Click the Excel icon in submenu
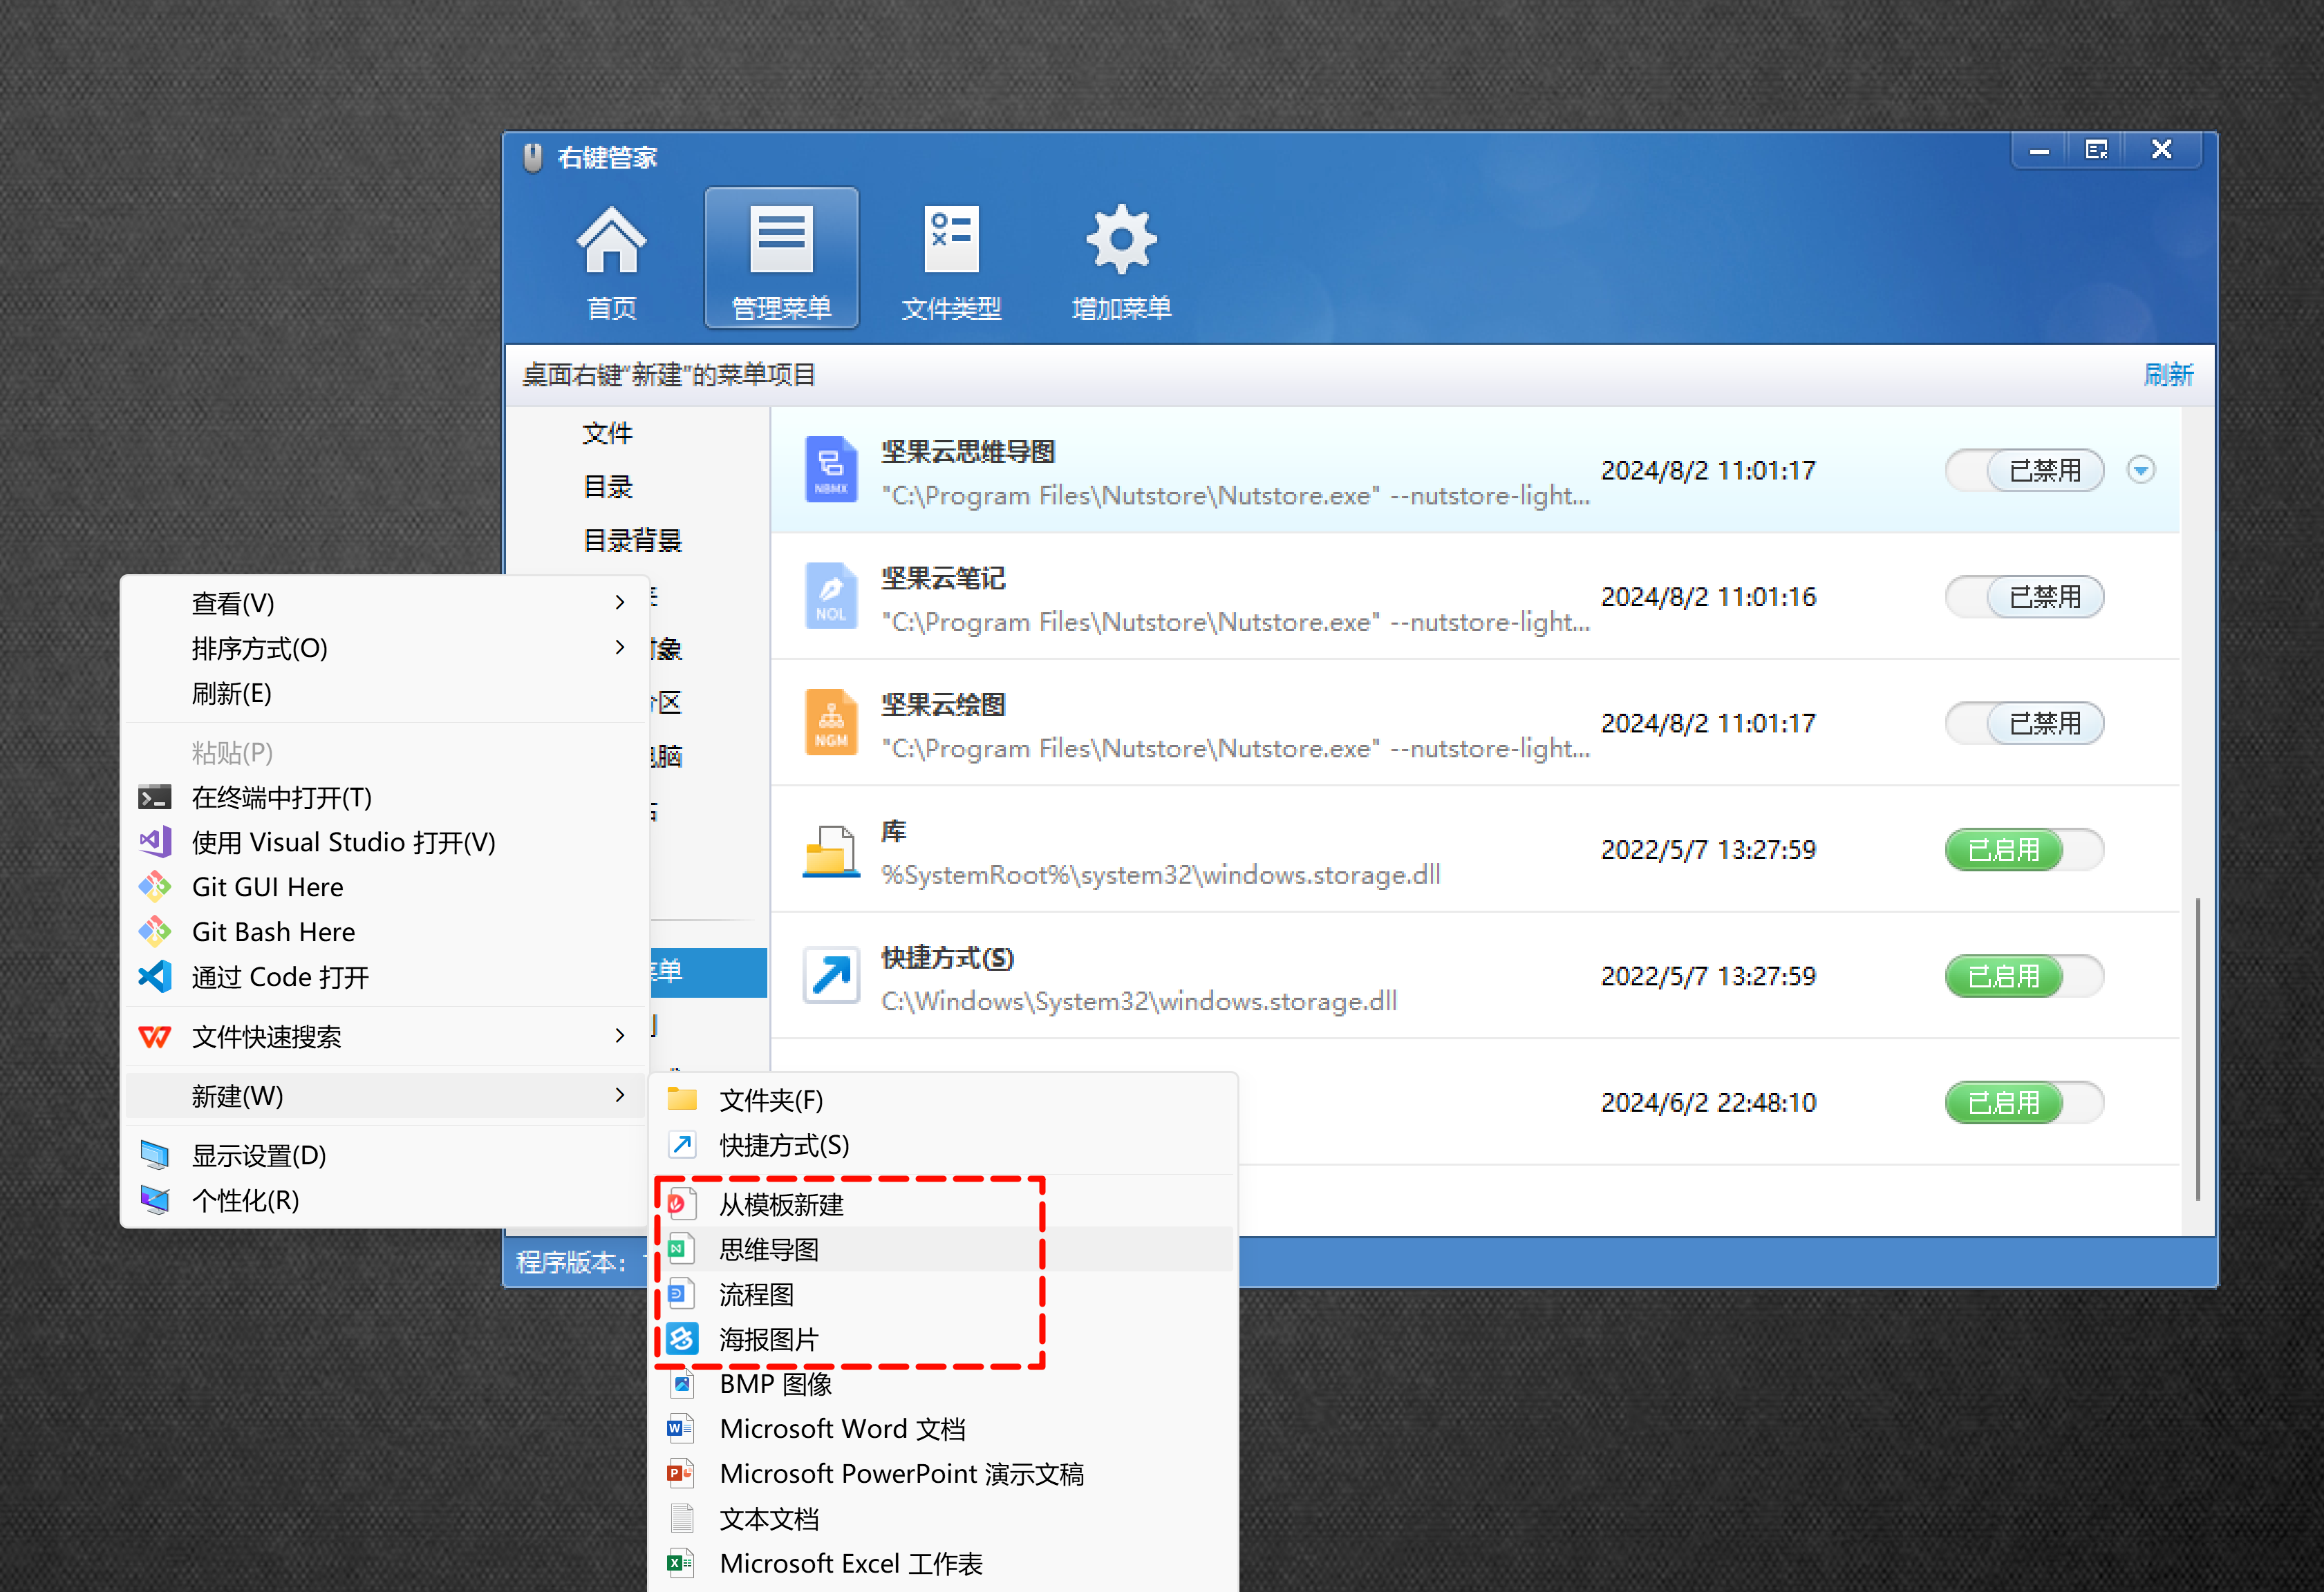Viewport: 2324px width, 1592px height. pyautogui.click(x=681, y=1563)
